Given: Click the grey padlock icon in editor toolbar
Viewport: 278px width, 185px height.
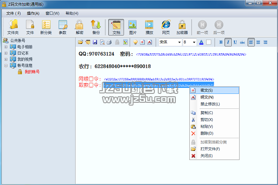Looking at the screenshot, I should point(117,42).
